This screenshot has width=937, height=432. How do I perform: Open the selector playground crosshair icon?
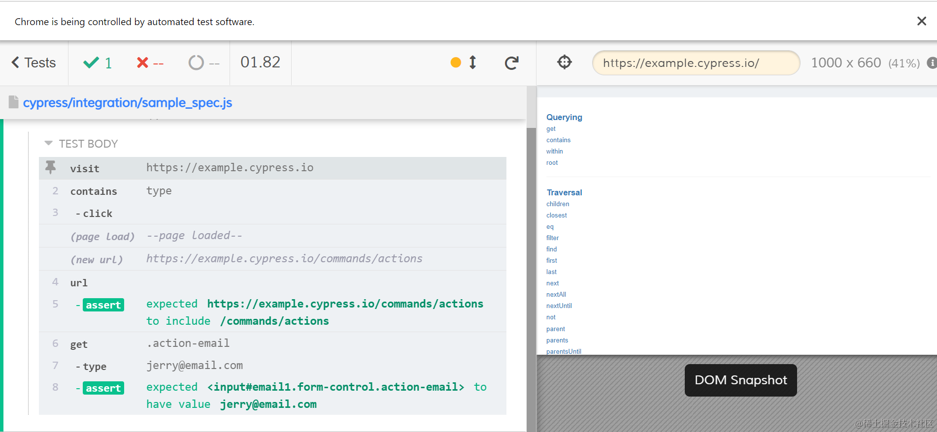coord(565,62)
